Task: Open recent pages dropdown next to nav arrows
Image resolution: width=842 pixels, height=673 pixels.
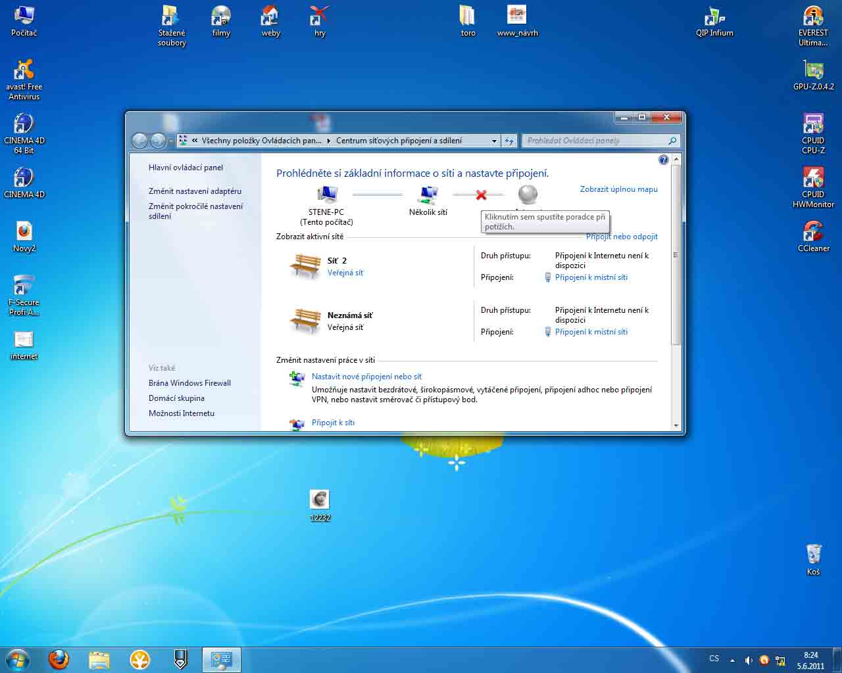Action: 171,141
